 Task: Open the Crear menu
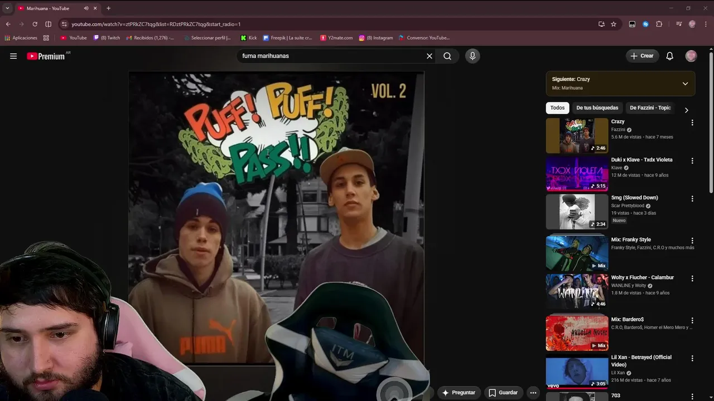coord(642,56)
